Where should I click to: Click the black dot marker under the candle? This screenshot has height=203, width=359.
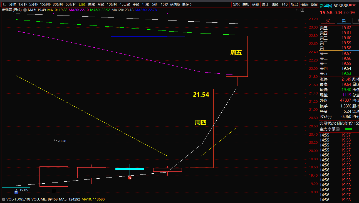[54, 191]
